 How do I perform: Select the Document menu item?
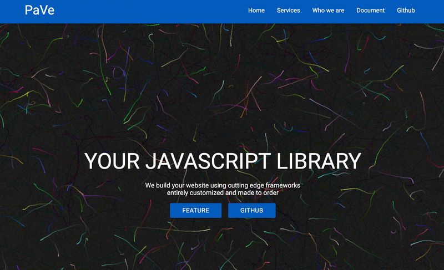point(370,11)
